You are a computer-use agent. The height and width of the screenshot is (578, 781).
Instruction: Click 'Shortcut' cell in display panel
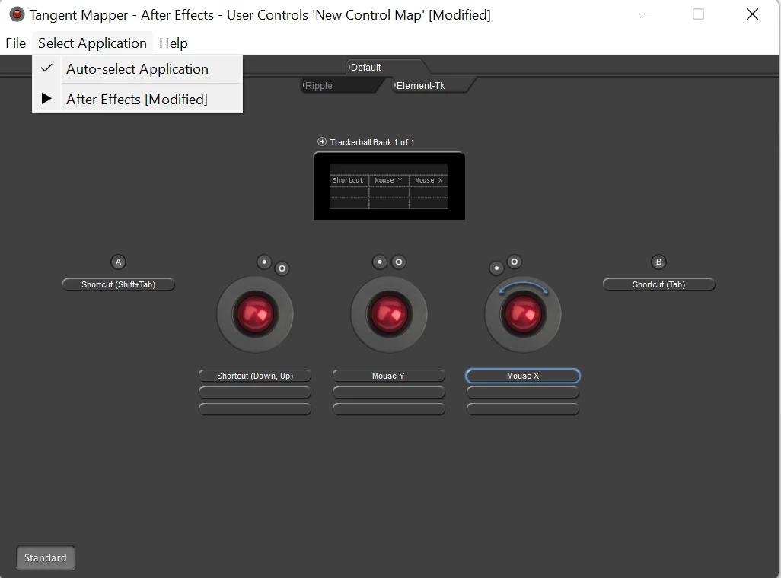(x=349, y=180)
